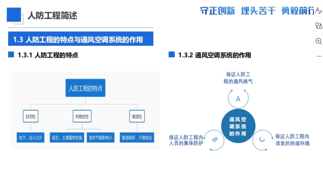The height and width of the screenshot is (180, 323).
Task: Click the 室外气候影响小 blue box
Action: (x=100, y=138)
